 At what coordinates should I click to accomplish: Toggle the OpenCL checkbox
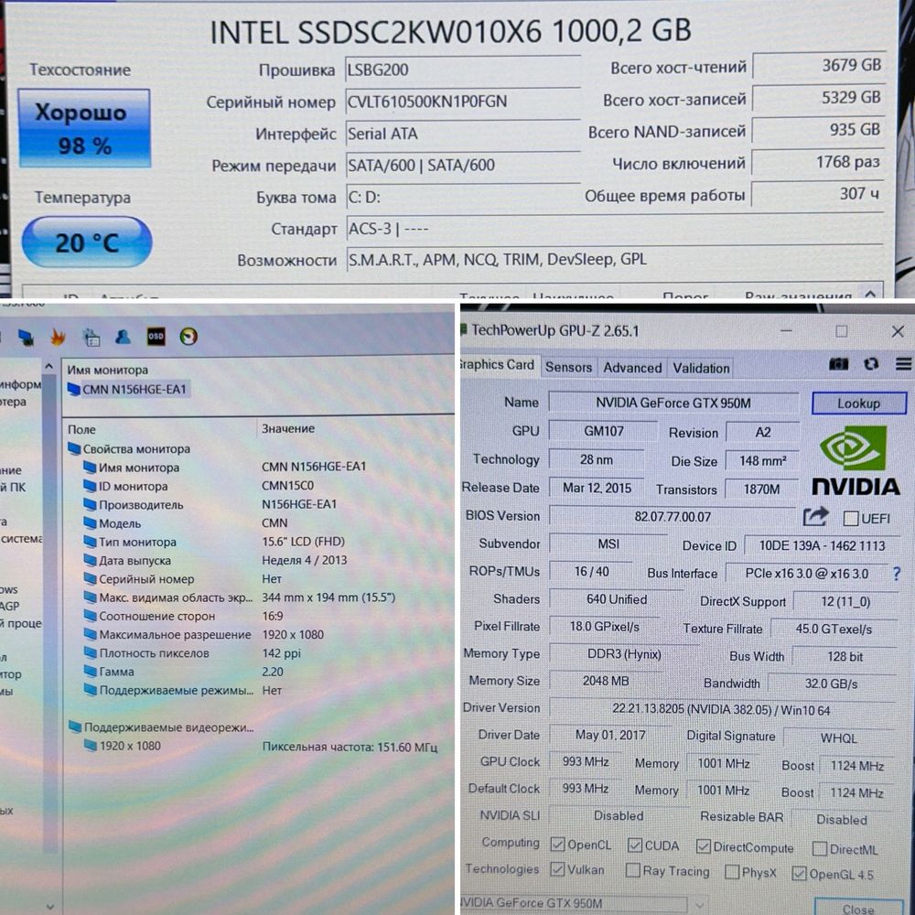557,845
